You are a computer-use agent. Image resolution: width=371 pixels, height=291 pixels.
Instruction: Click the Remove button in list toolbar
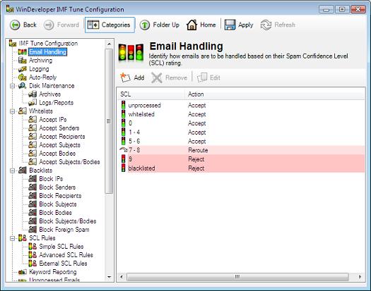coord(169,78)
